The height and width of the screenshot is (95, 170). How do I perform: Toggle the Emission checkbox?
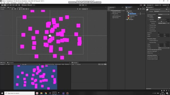[159, 33]
